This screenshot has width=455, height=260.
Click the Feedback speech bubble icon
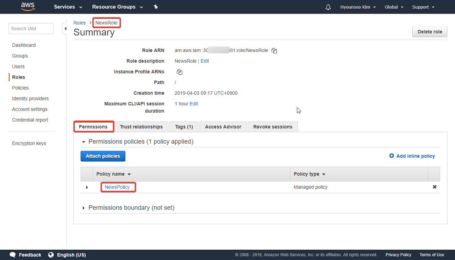tap(13, 255)
